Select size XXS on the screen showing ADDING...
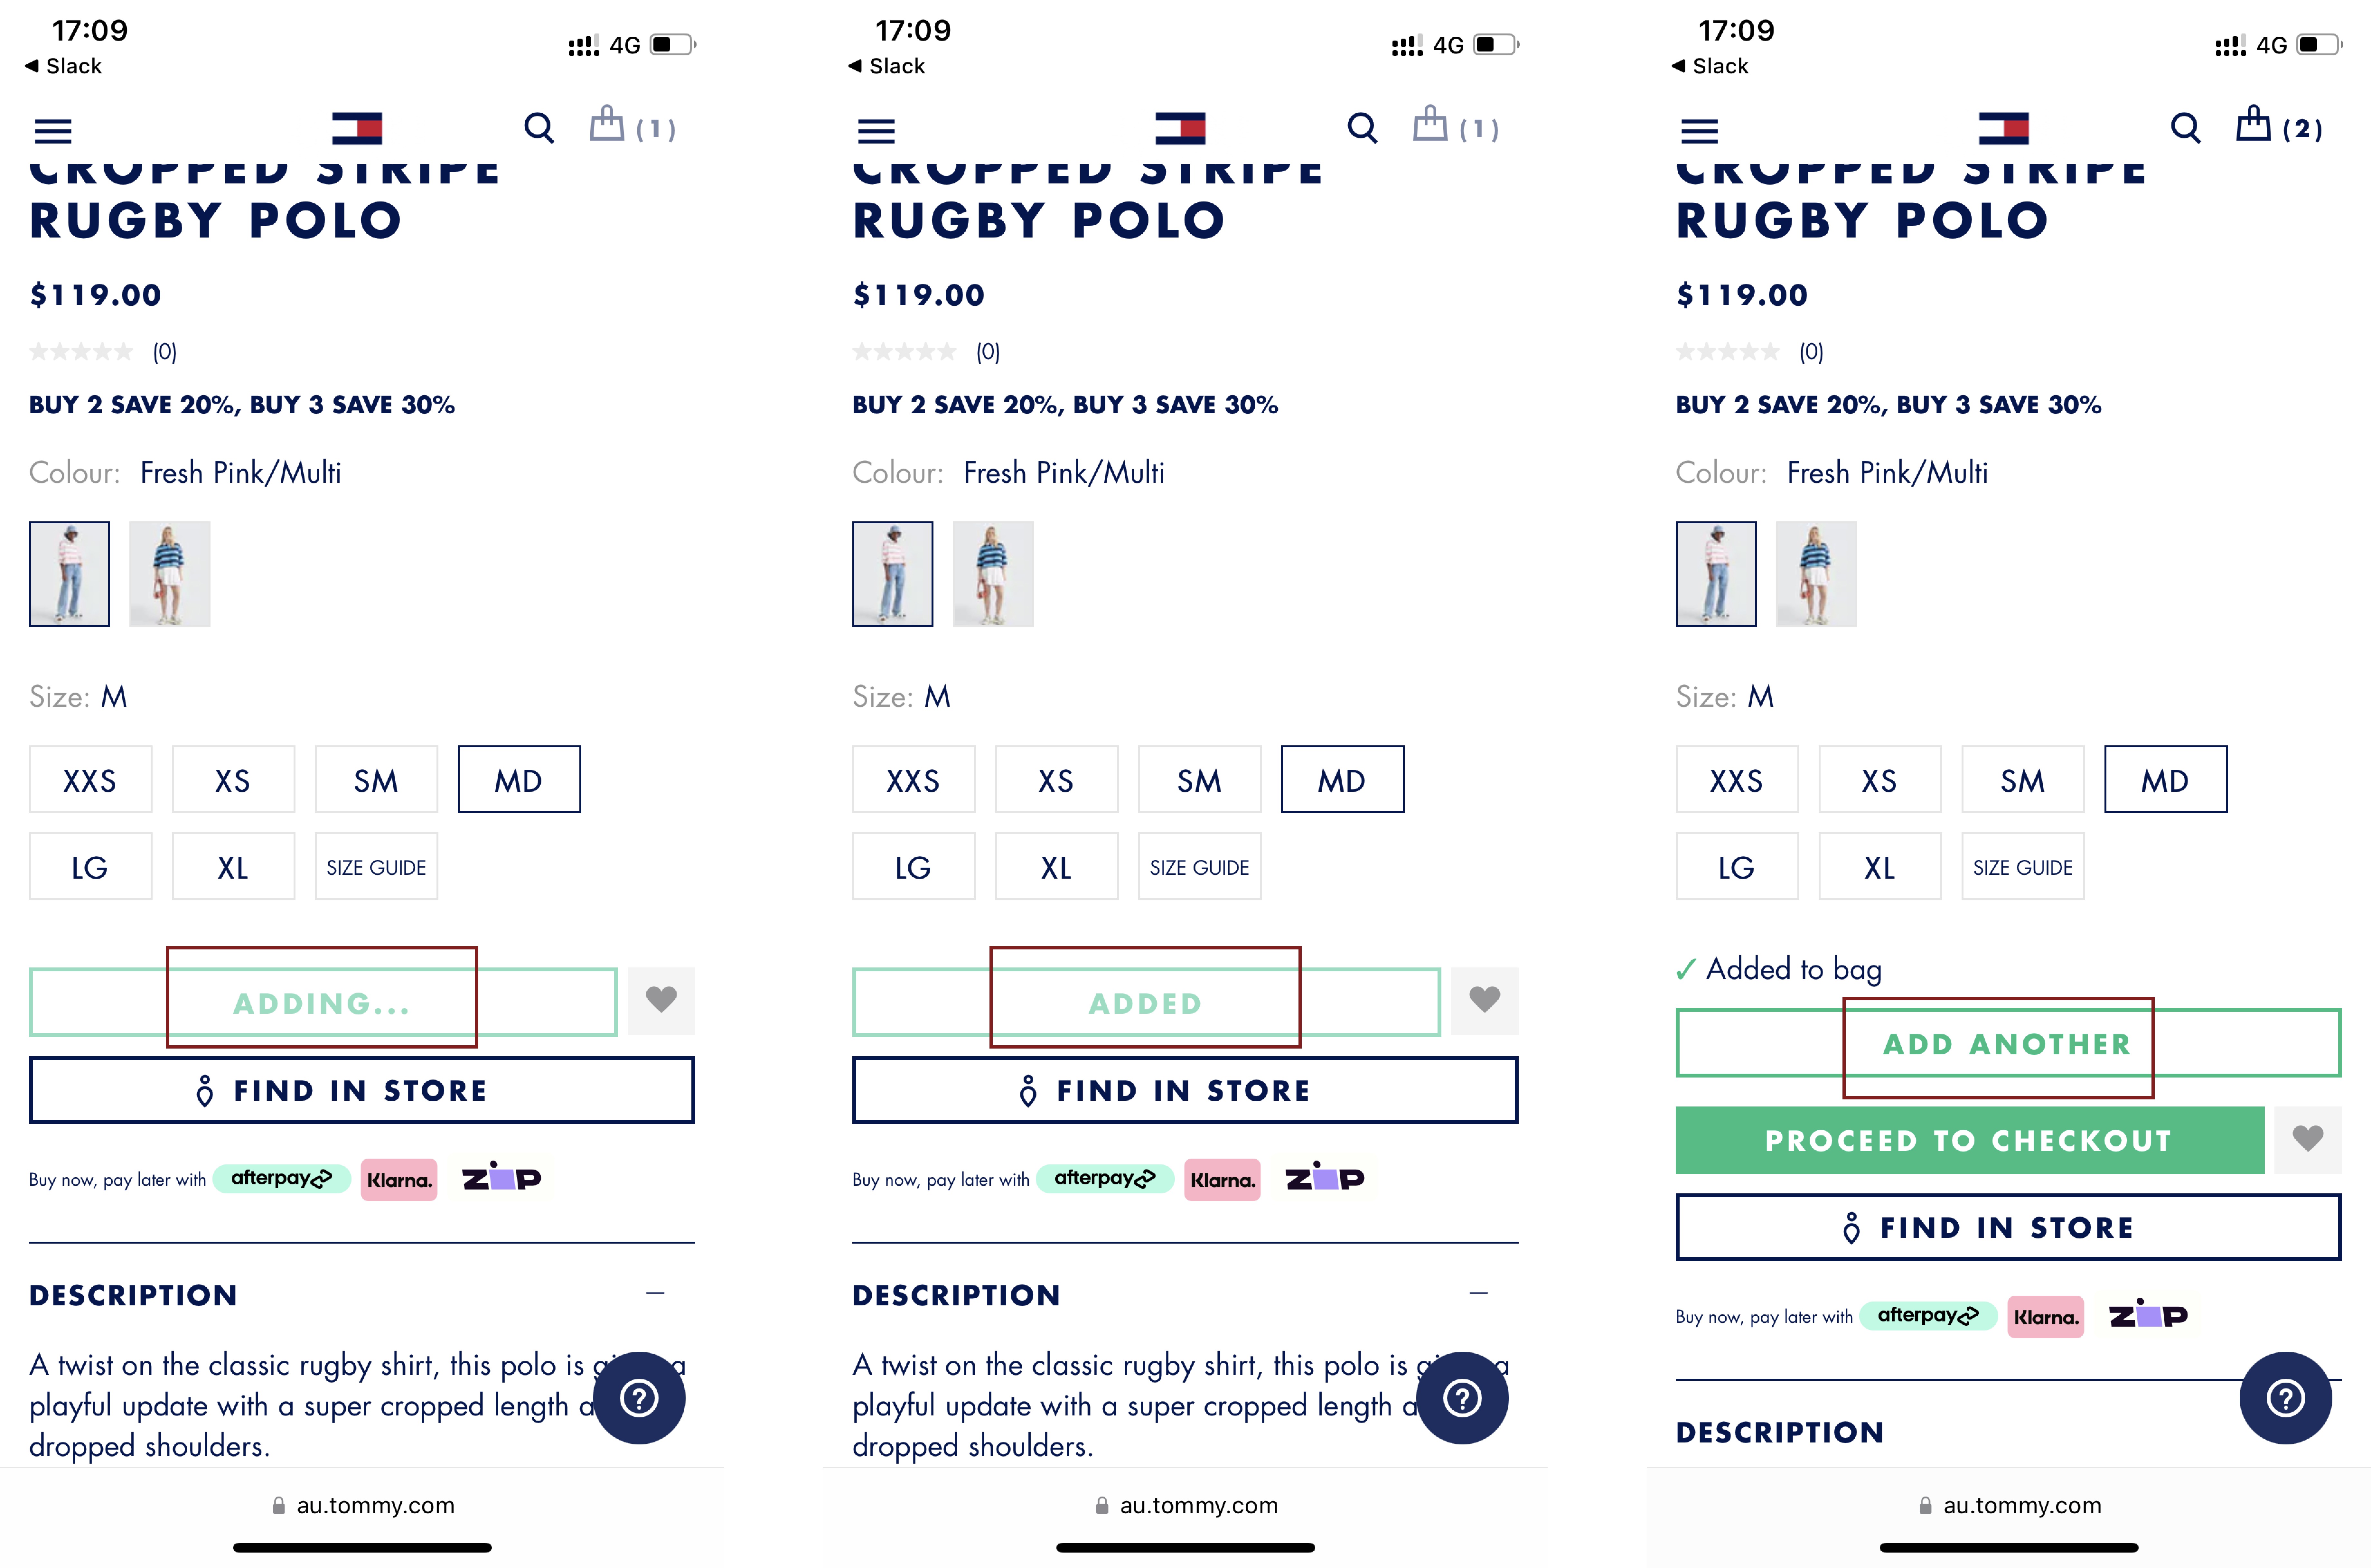This screenshot has height=1568, width=2371. point(90,780)
